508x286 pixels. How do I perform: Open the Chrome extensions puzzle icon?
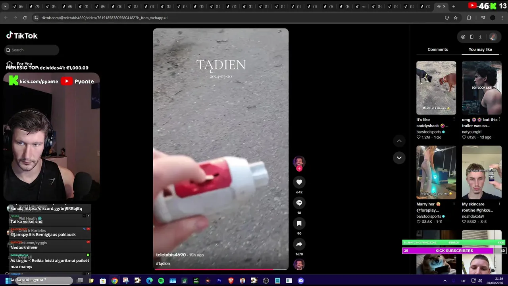[469, 17]
